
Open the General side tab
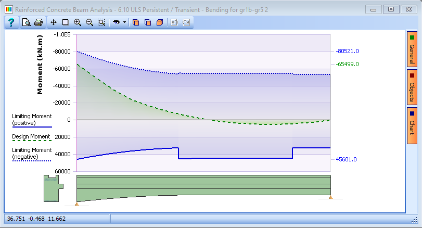pyautogui.click(x=412, y=49)
